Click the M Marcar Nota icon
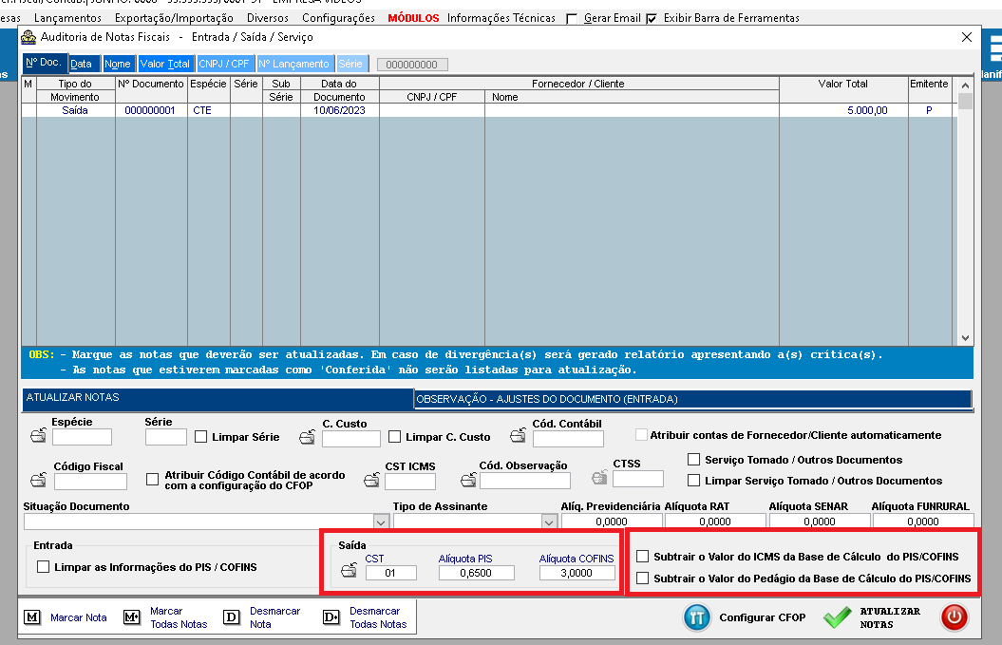The width and height of the screenshot is (1002, 645). pos(32,617)
